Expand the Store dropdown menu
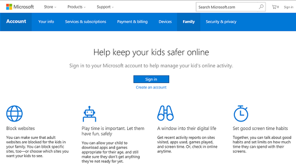296x166 pixels. [x=50, y=7]
